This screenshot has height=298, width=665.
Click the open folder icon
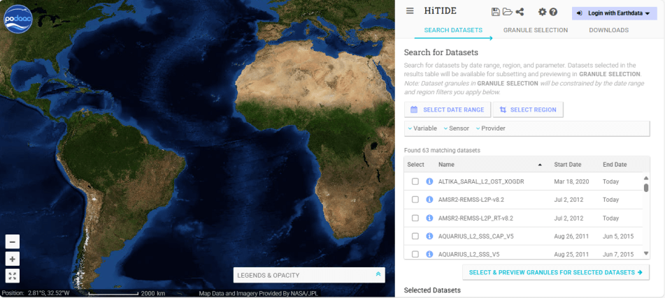[x=507, y=12]
